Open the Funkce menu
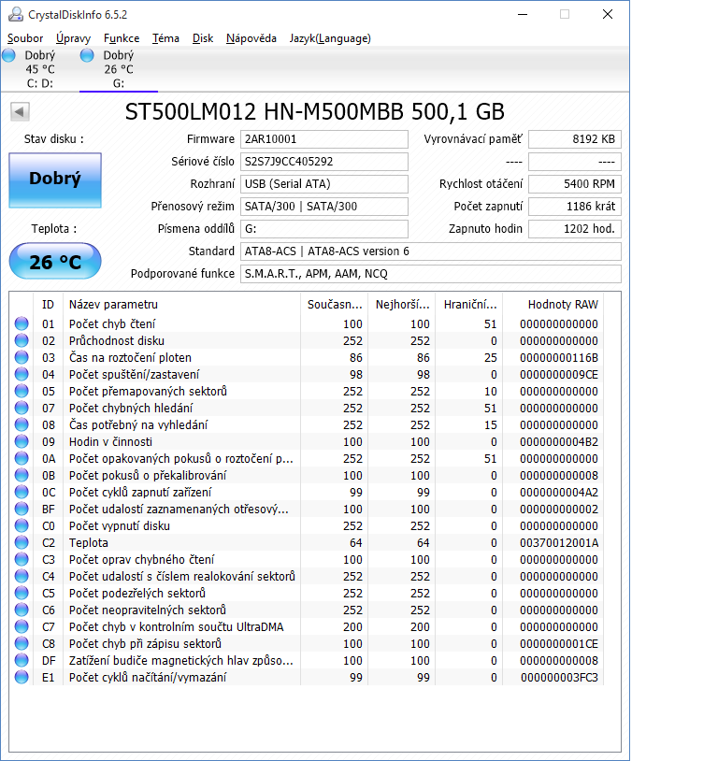Screen dimensions: 718x761 122,38
